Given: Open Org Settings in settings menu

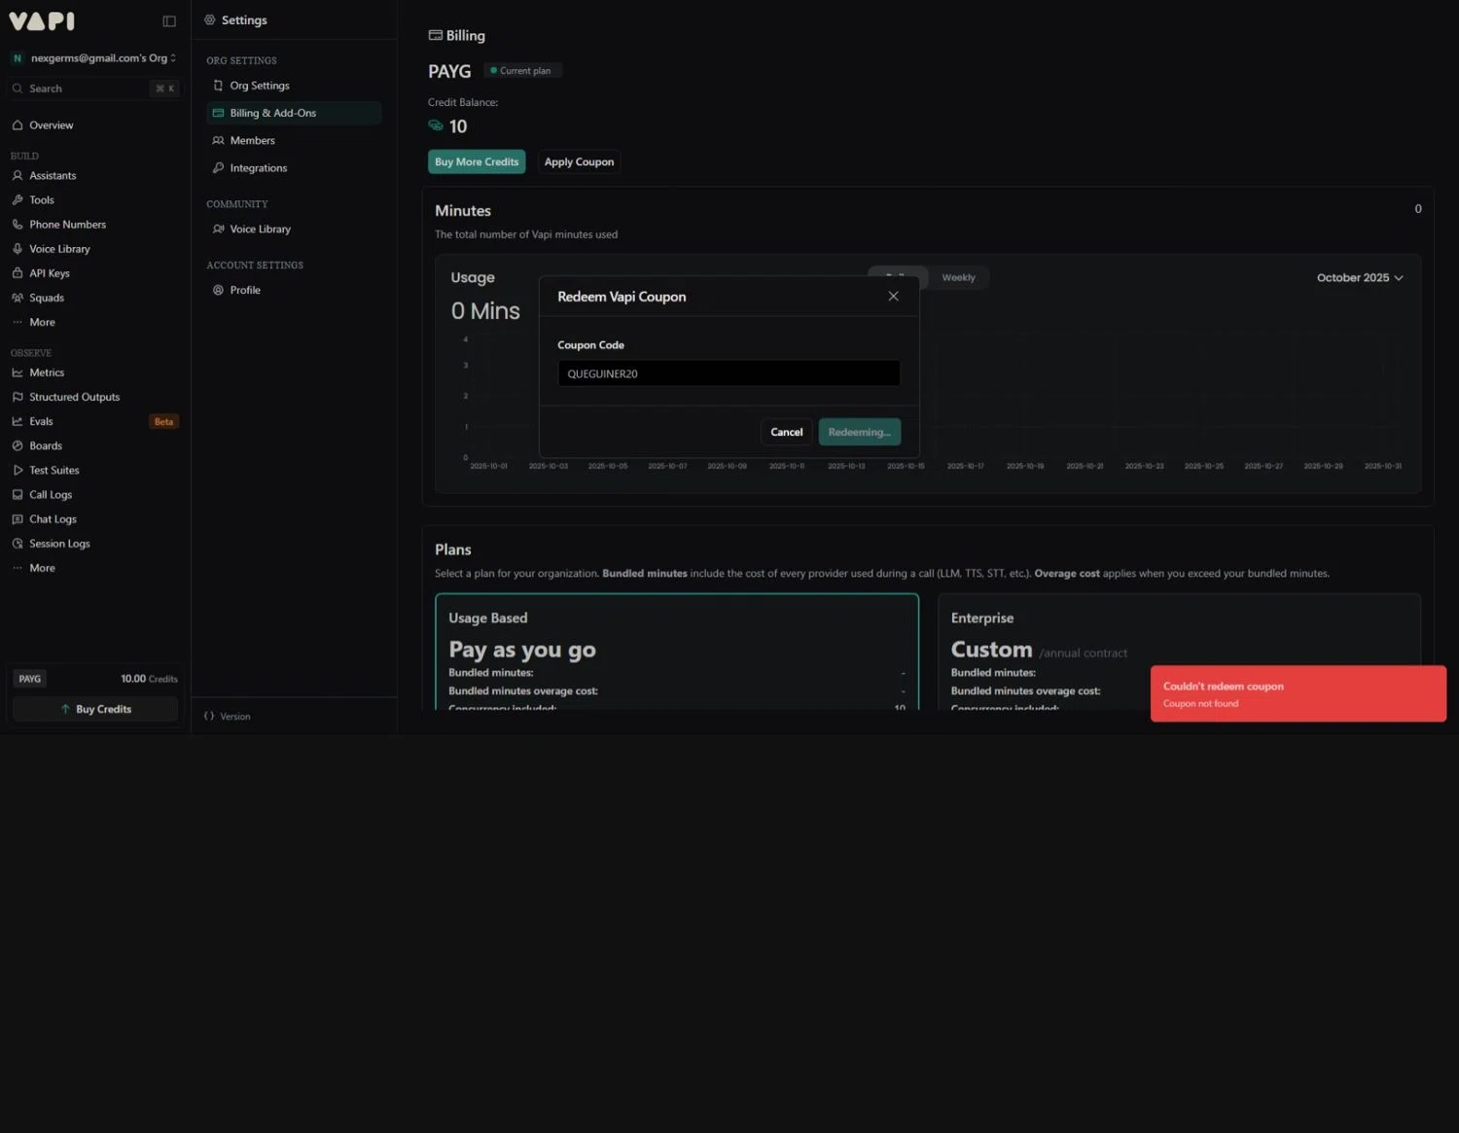Looking at the screenshot, I should pos(294,86).
